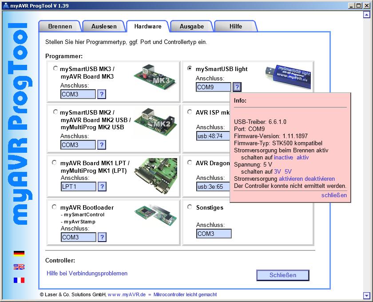Click COM3 field under mySmartUSB MK3
Image resolution: width=373 pixels, height=302 pixels.
coord(78,94)
